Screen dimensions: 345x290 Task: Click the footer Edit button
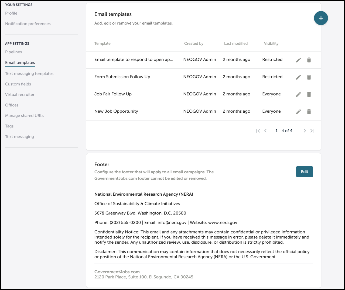(304, 172)
